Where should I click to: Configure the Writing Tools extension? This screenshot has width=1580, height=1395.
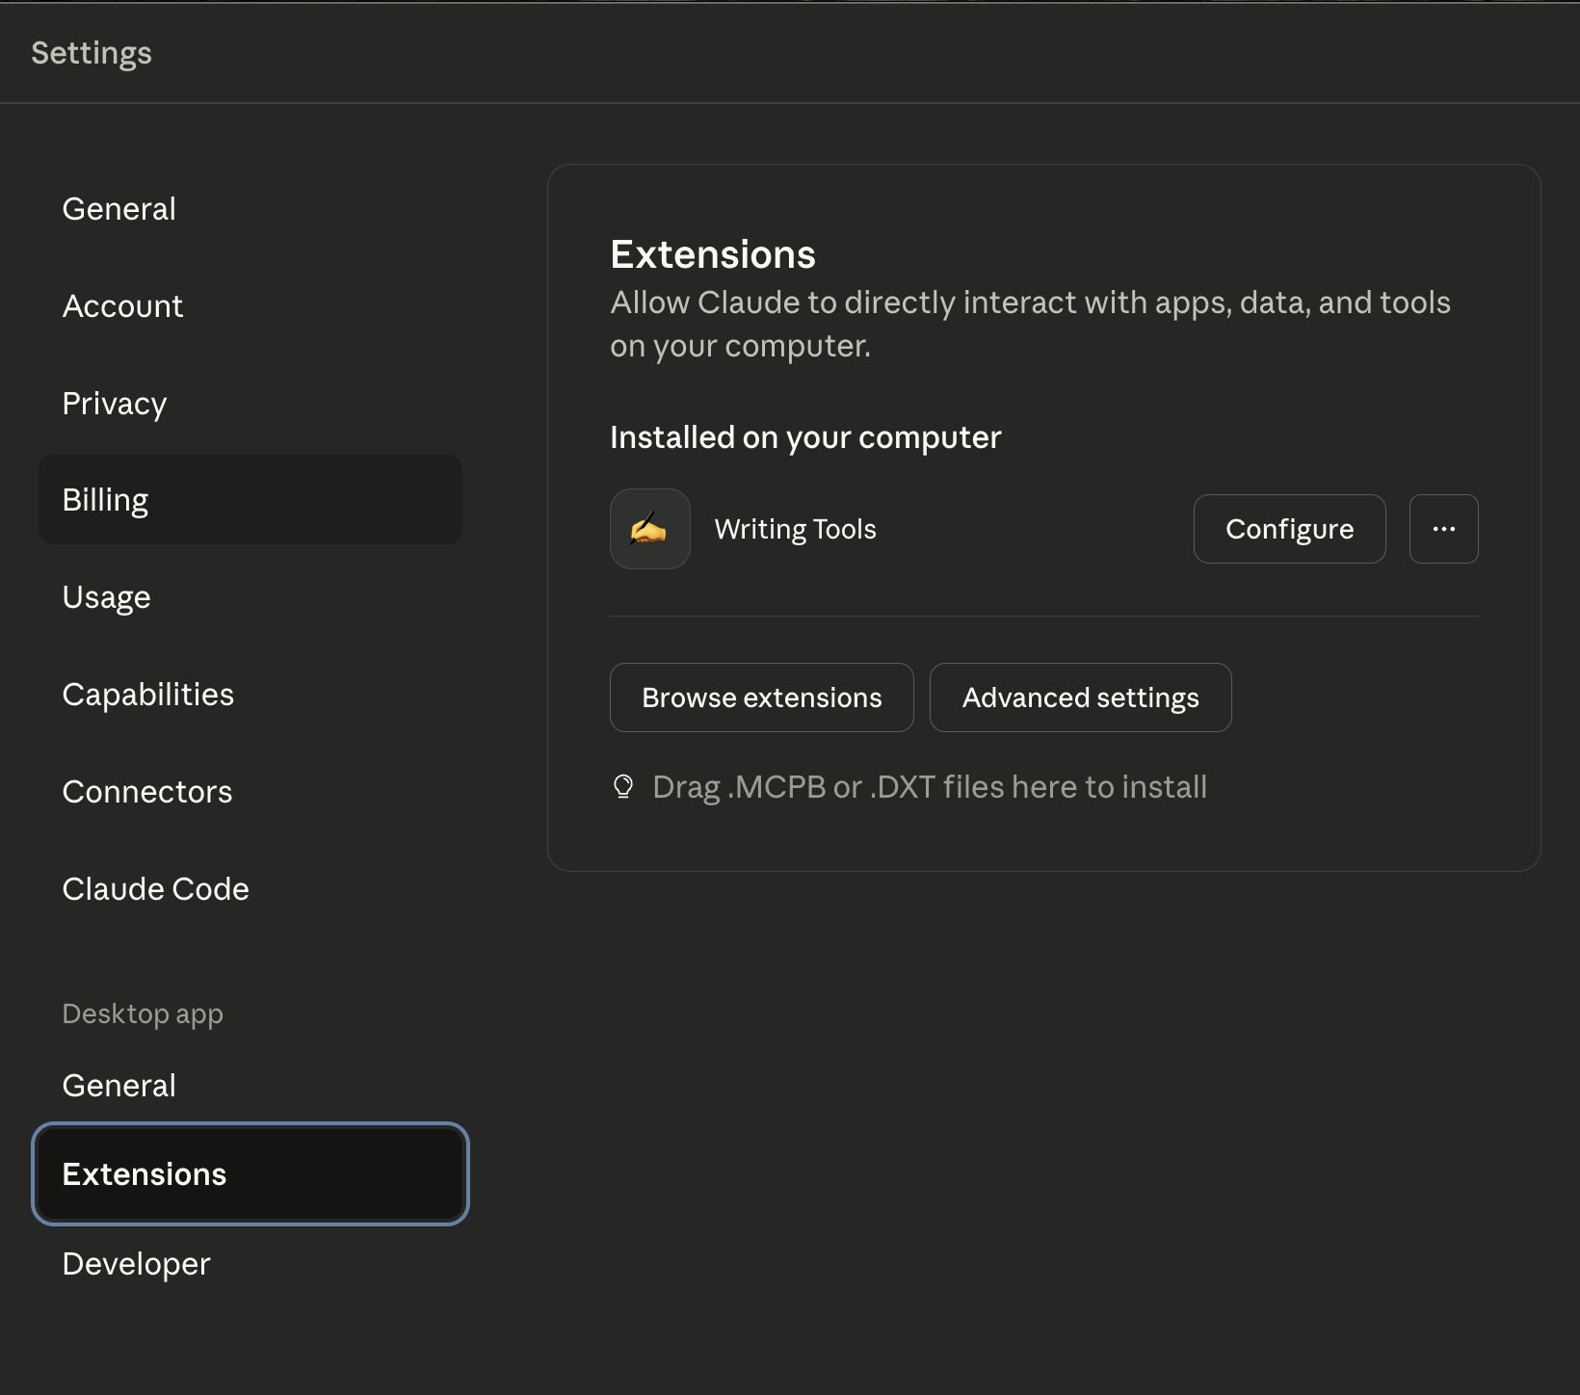coord(1289,528)
